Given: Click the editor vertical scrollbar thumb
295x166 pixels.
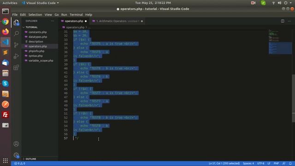Looking at the screenshot, I should [294, 98].
